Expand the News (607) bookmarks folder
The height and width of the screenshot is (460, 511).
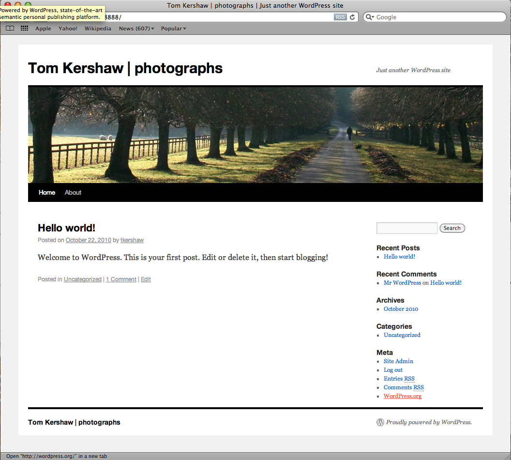(136, 29)
